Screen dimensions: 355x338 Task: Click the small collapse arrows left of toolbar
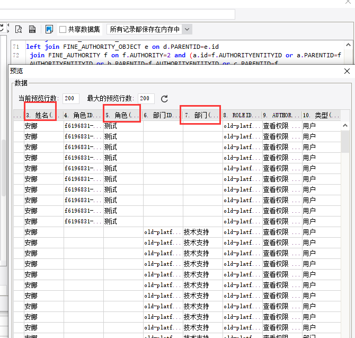[8, 28]
